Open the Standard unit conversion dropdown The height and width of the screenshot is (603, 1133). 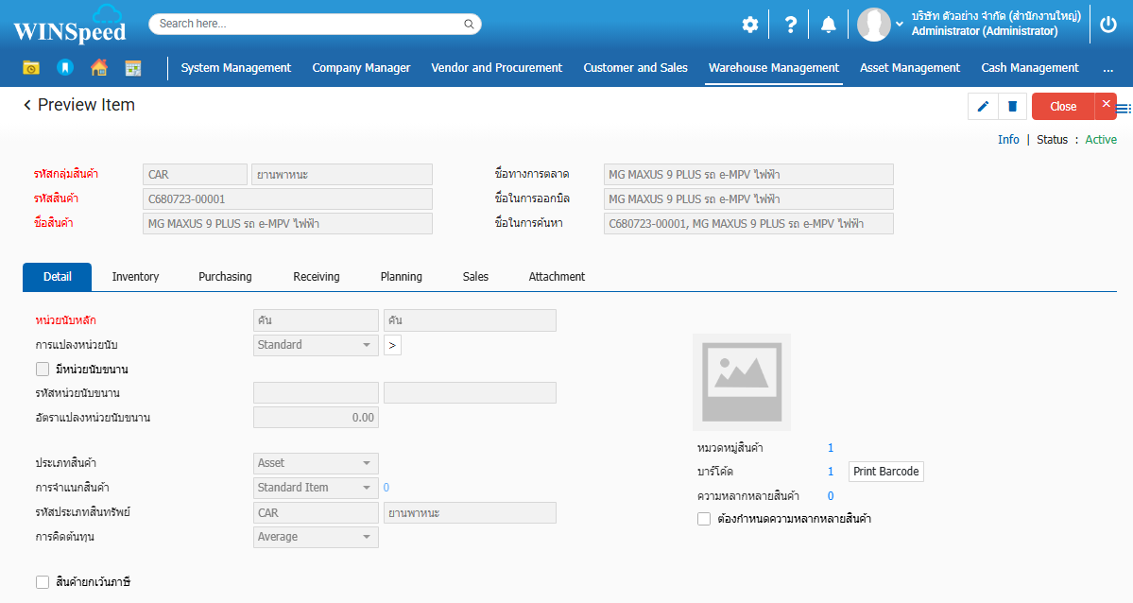(x=316, y=345)
